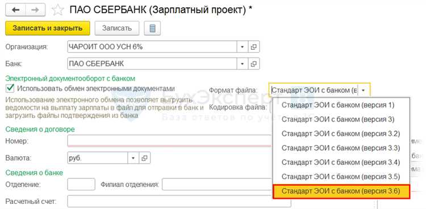Click the Кодировка файла label
Image resolution: width=426 pixels, height=209 pixels.
238,107
